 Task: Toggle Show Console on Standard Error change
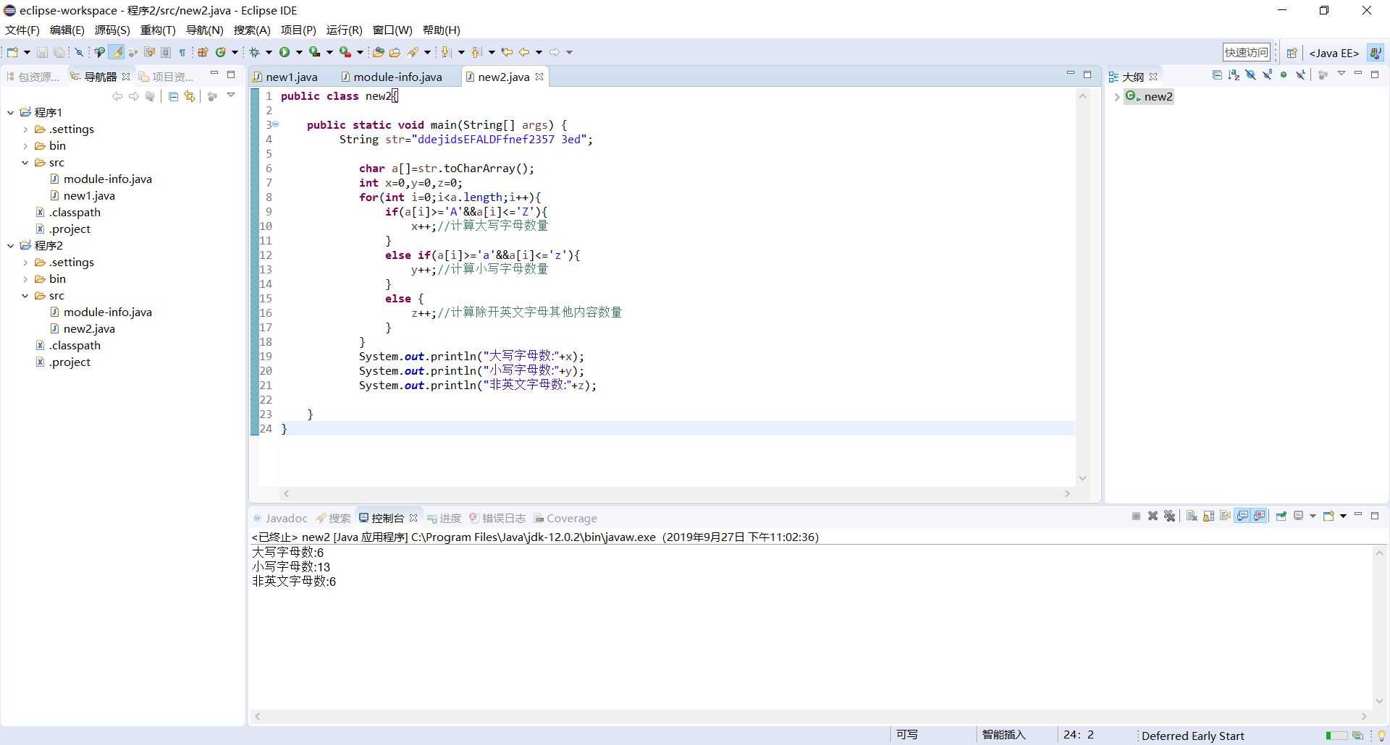click(1260, 516)
